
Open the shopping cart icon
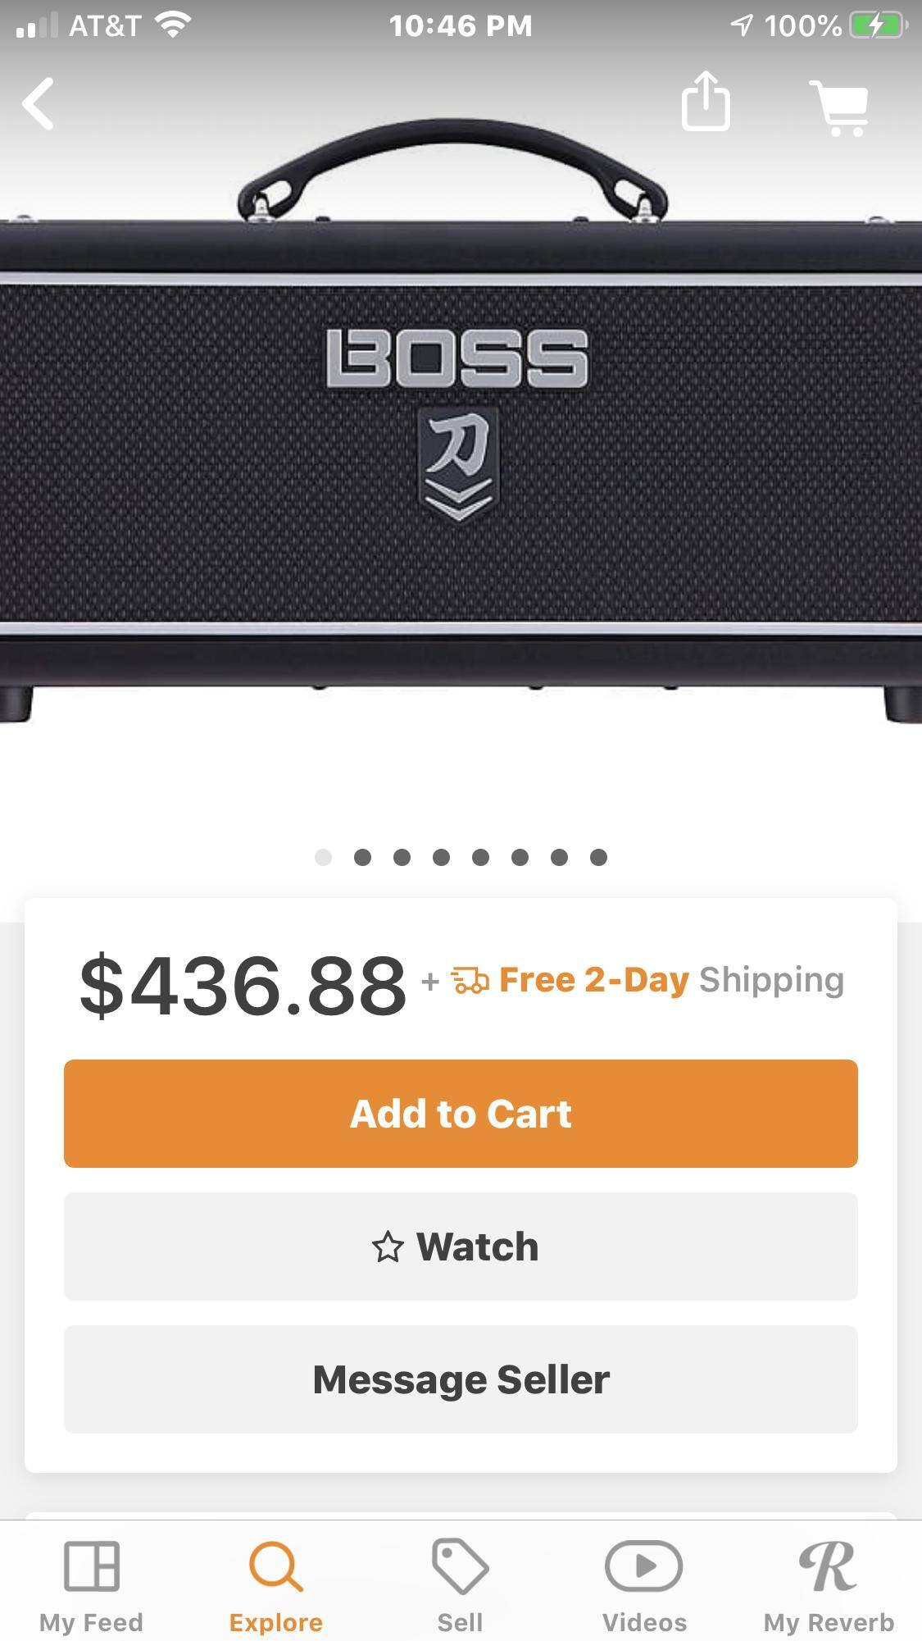[x=840, y=107]
